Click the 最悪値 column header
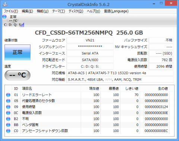This screenshot has height=141, width=179. point(110,88)
